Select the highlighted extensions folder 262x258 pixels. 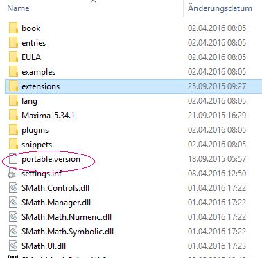tap(133, 86)
